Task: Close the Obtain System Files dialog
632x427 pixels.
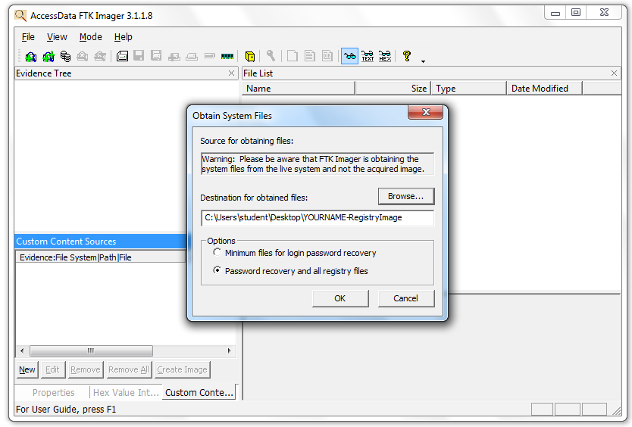Action: (426, 112)
